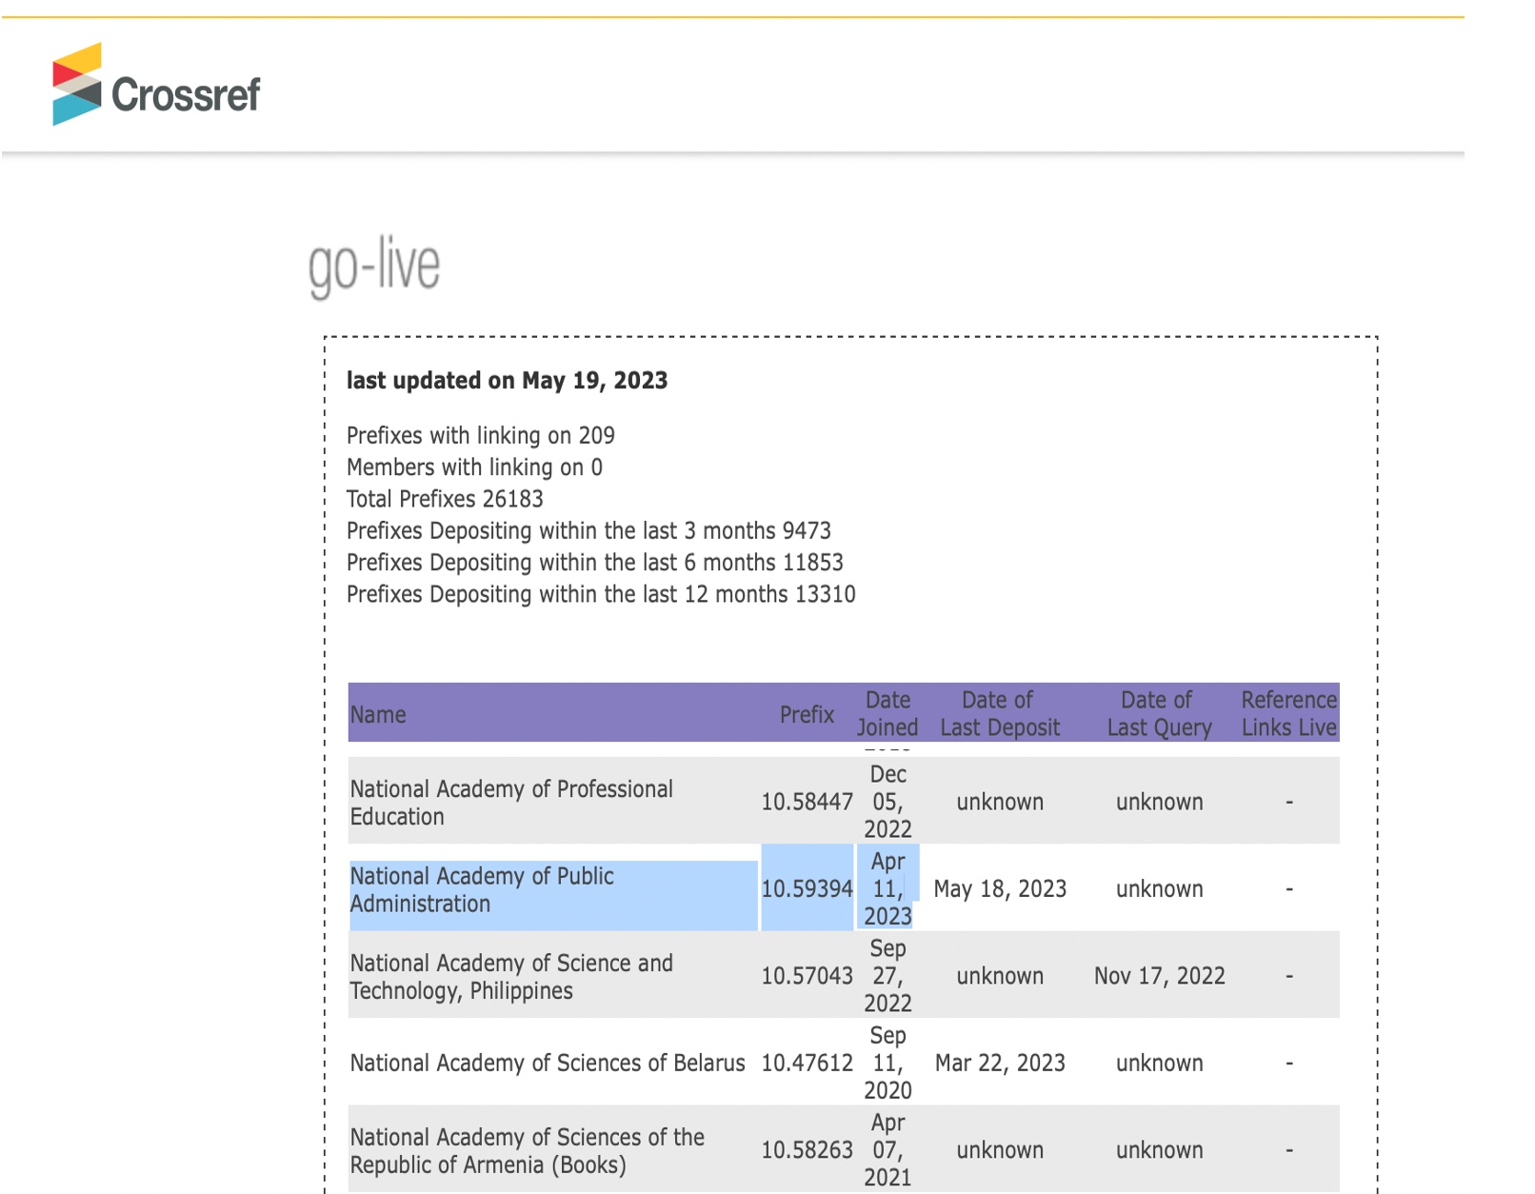Click last deposit unknown for Philippines academy

point(1000,976)
